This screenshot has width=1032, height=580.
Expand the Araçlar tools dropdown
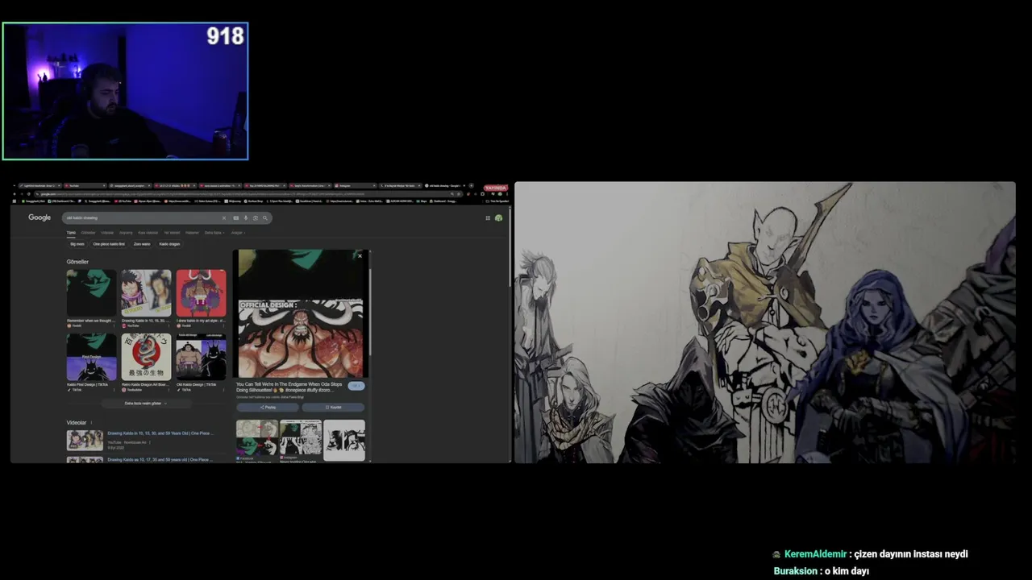pyautogui.click(x=237, y=233)
